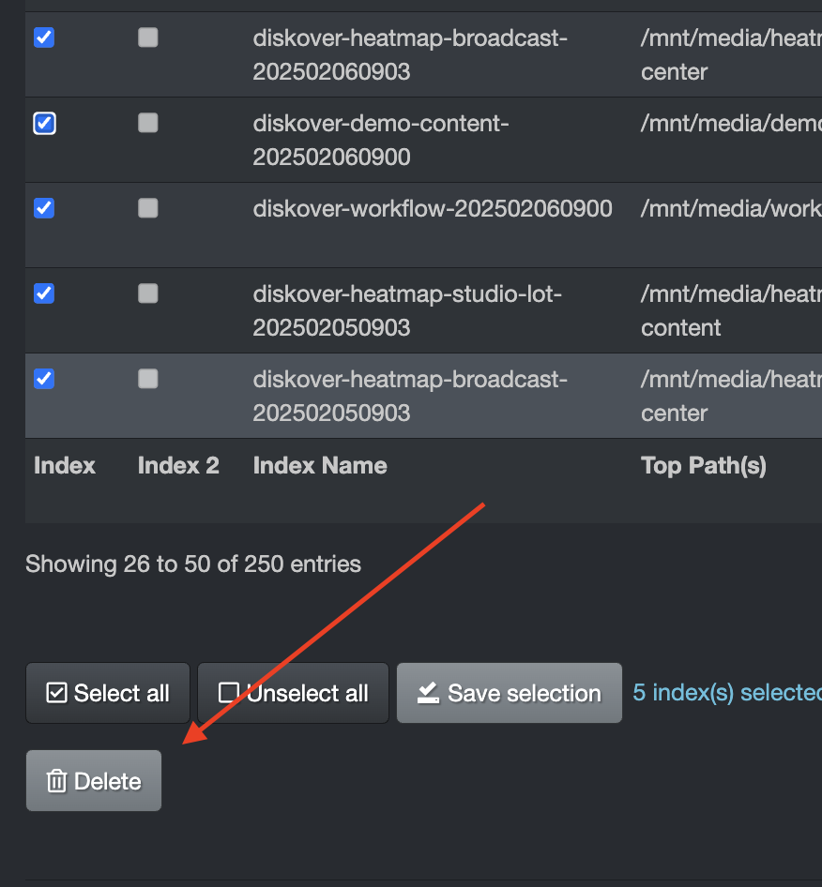Click the diskover-demo-content-202502060900 index name
822x887 pixels.
click(380, 141)
